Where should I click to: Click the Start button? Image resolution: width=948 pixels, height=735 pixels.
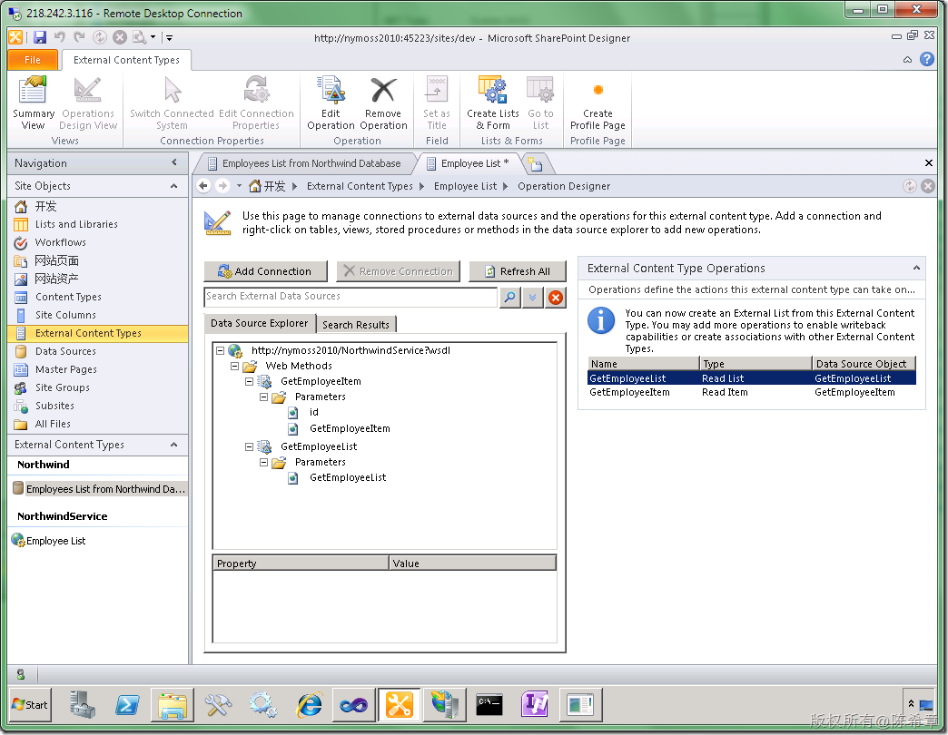pos(30,705)
